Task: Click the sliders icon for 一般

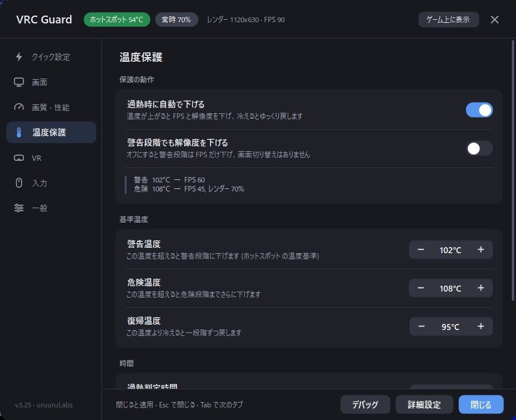Action: 19,208
